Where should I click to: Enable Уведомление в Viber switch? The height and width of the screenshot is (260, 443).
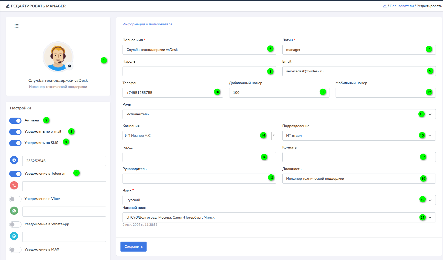coord(15,199)
